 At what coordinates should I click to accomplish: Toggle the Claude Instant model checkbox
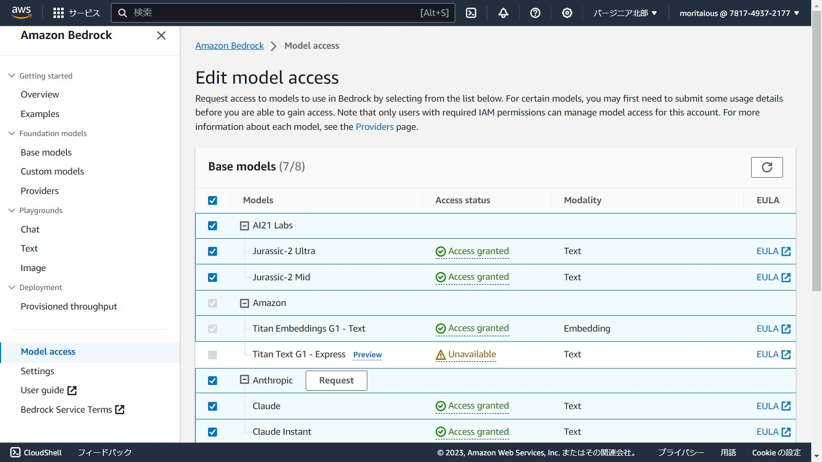click(213, 432)
